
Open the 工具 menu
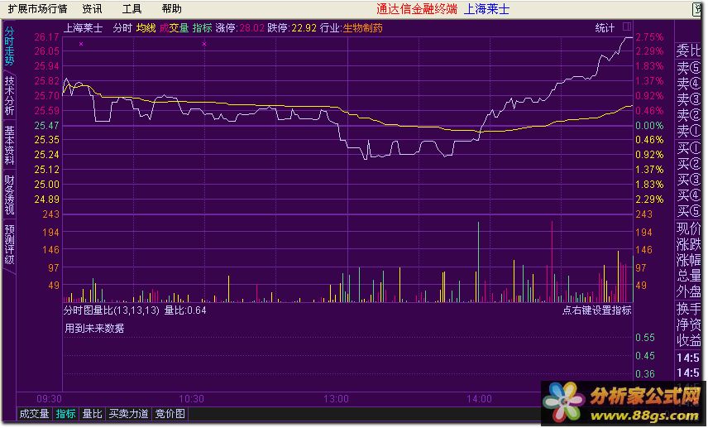132,9
